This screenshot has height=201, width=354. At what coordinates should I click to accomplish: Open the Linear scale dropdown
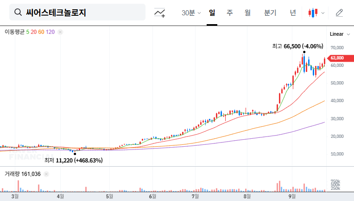coord(340,34)
